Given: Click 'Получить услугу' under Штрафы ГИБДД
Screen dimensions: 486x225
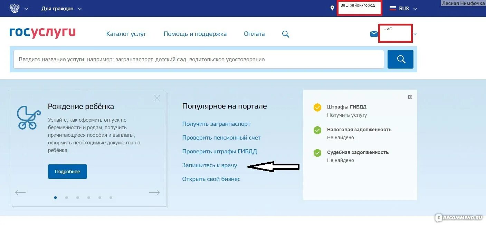Looking at the screenshot, I should (x=347, y=115).
